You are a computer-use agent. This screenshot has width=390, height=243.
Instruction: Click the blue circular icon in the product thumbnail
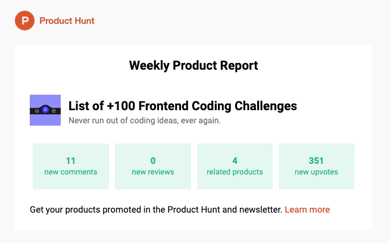point(45,110)
